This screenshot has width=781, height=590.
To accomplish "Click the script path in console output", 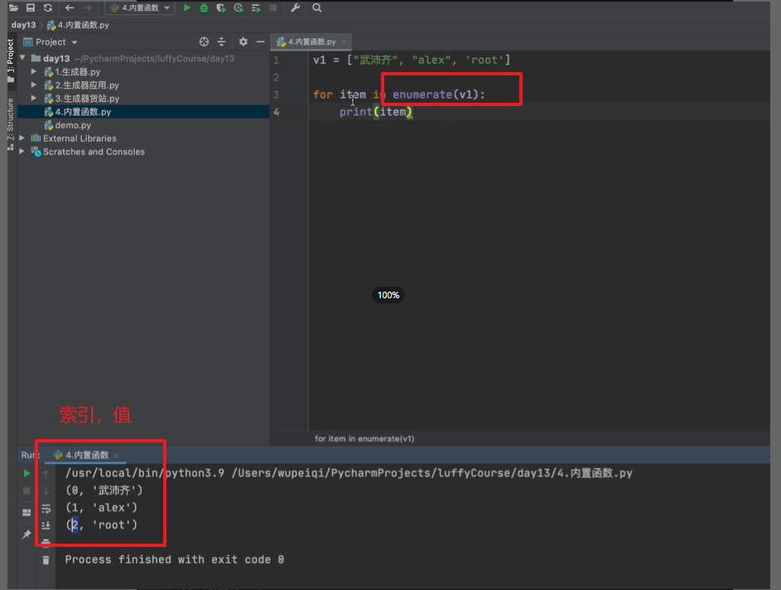I will pyautogui.click(x=431, y=473).
